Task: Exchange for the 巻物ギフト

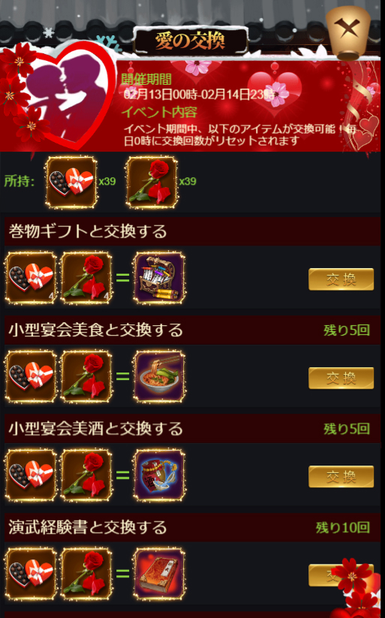Action: pos(341,279)
